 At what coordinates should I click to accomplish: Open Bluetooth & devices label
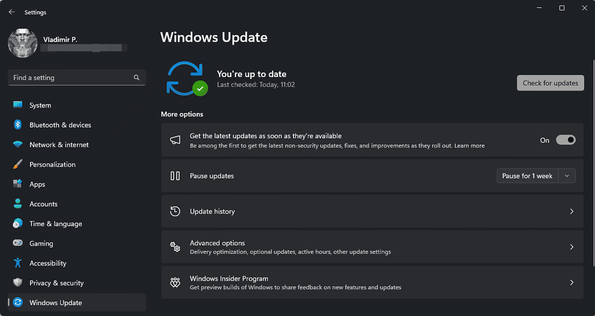pos(60,125)
